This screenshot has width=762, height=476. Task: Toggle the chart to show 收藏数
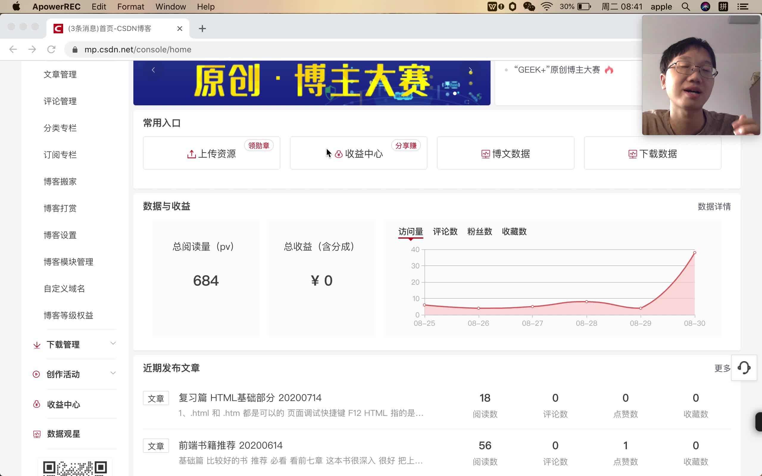pyautogui.click(x=513, y=232)
